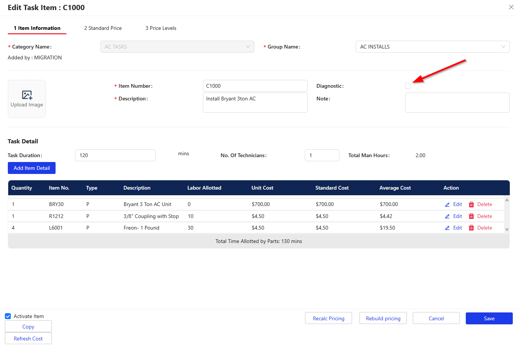Click the Copy button
The width and height of the screenshot is (518, 349).
coord(28,327)
